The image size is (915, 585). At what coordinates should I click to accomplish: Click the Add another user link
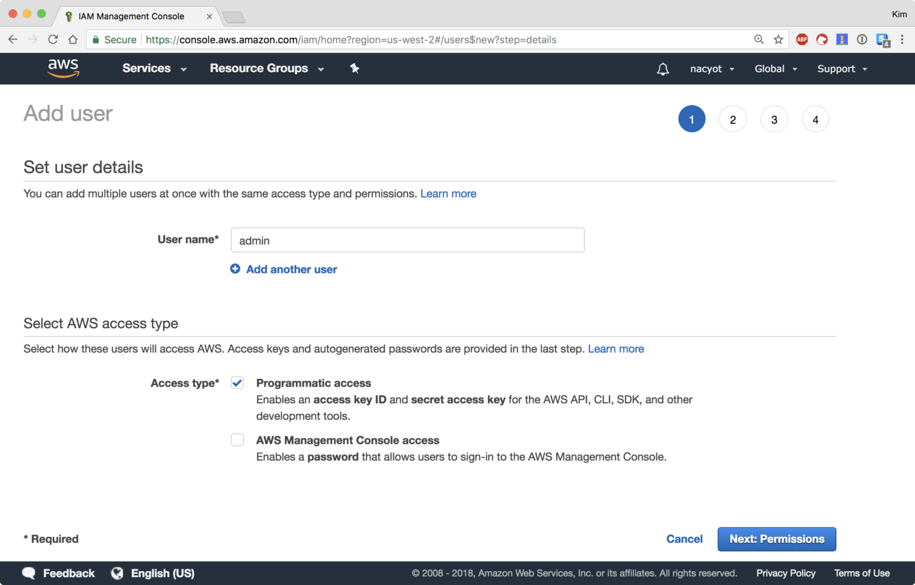[x=291, y=269]
